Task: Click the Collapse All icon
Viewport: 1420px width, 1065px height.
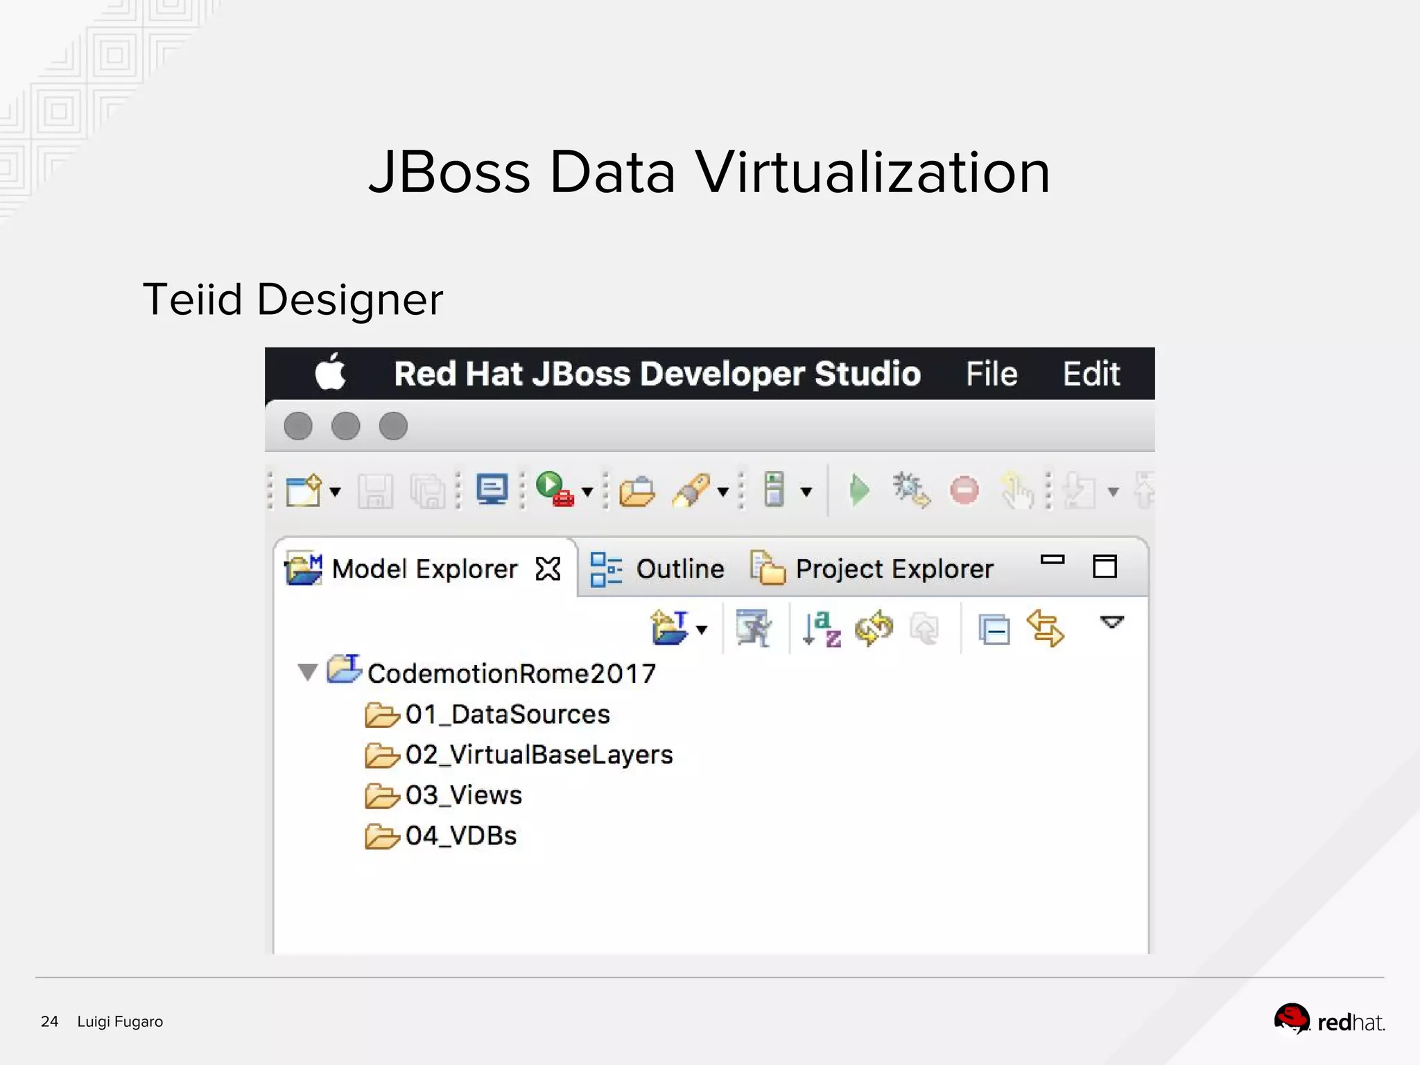Action: tap(994, 630)
